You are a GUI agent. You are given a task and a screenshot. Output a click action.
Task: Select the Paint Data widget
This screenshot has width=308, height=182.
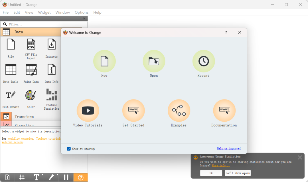point(31,73)
